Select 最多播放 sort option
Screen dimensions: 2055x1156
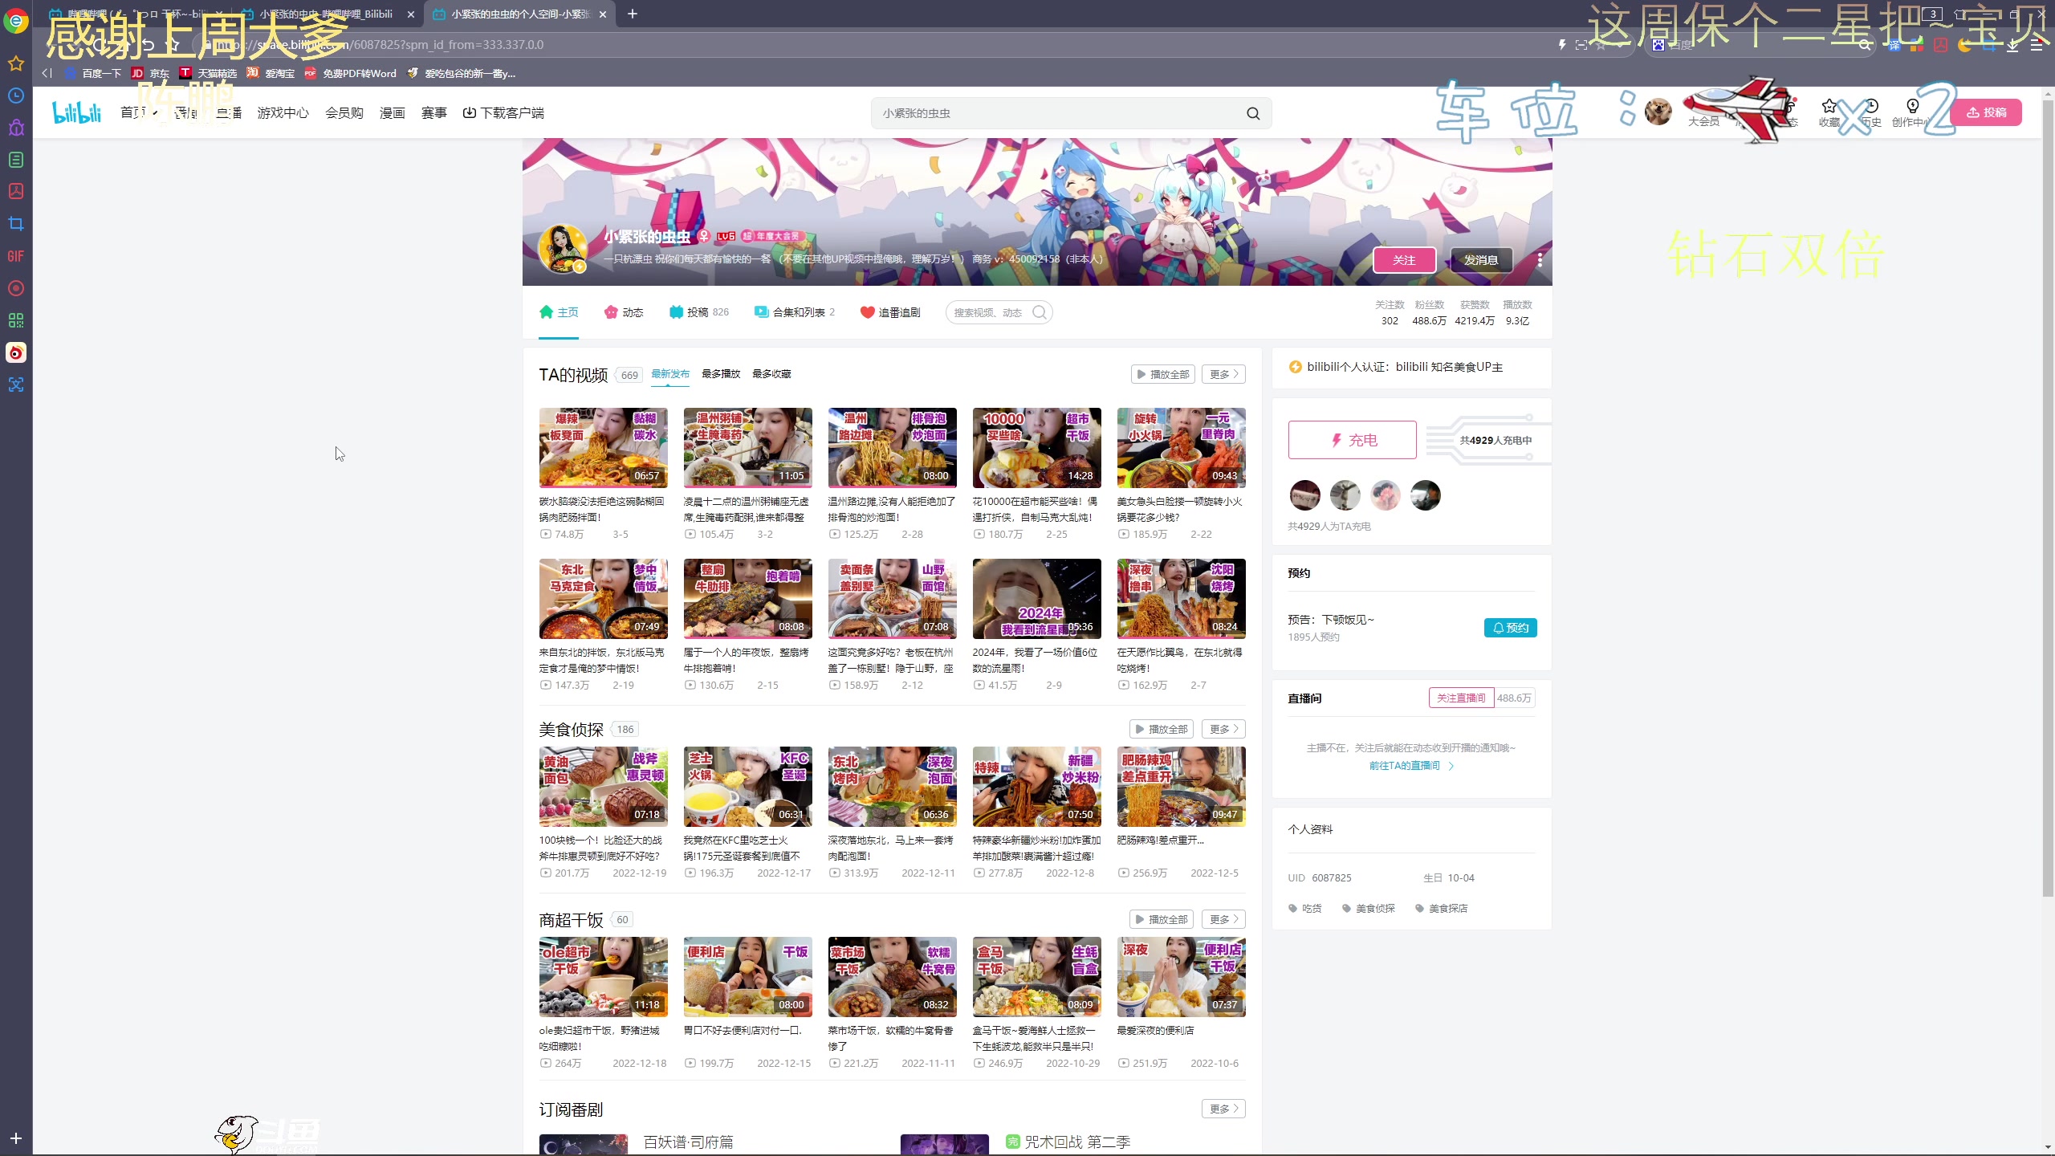tap(721, 374)
